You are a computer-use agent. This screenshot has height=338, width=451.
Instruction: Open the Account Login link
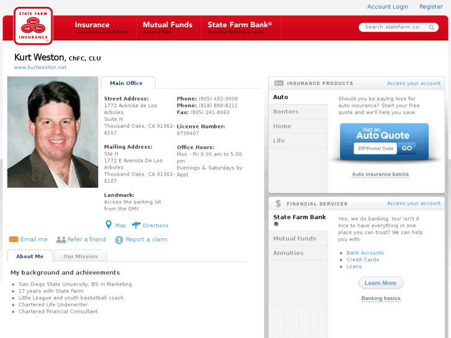(388, 7)
